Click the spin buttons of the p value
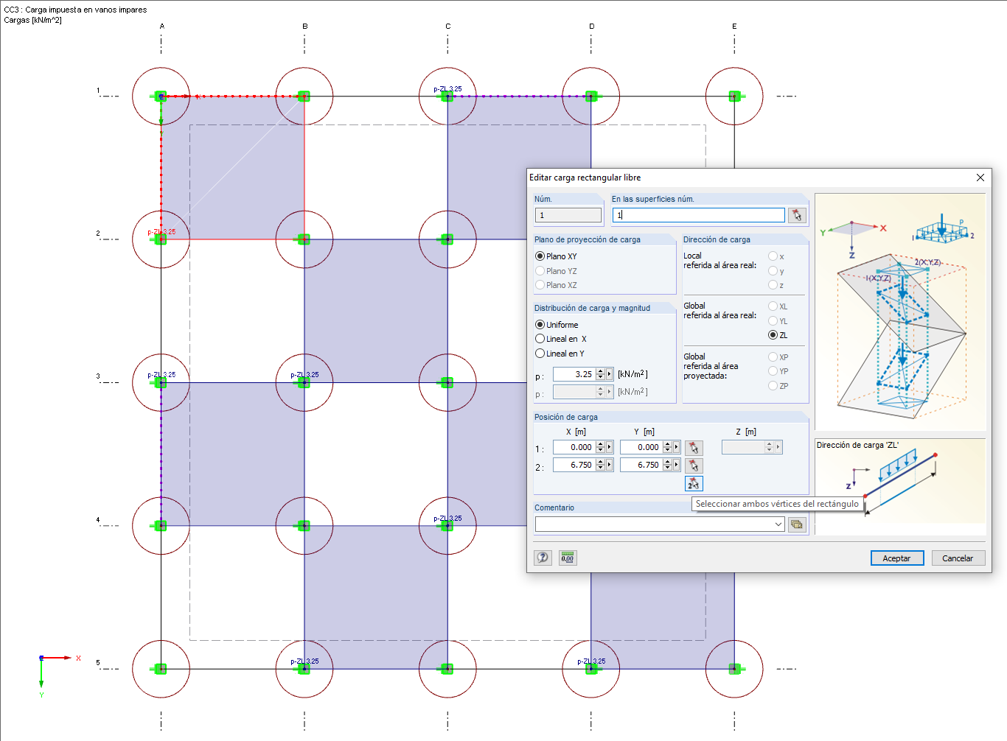 [x=600, y=374]
